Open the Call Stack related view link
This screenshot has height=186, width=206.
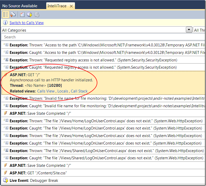pos(79,91)
